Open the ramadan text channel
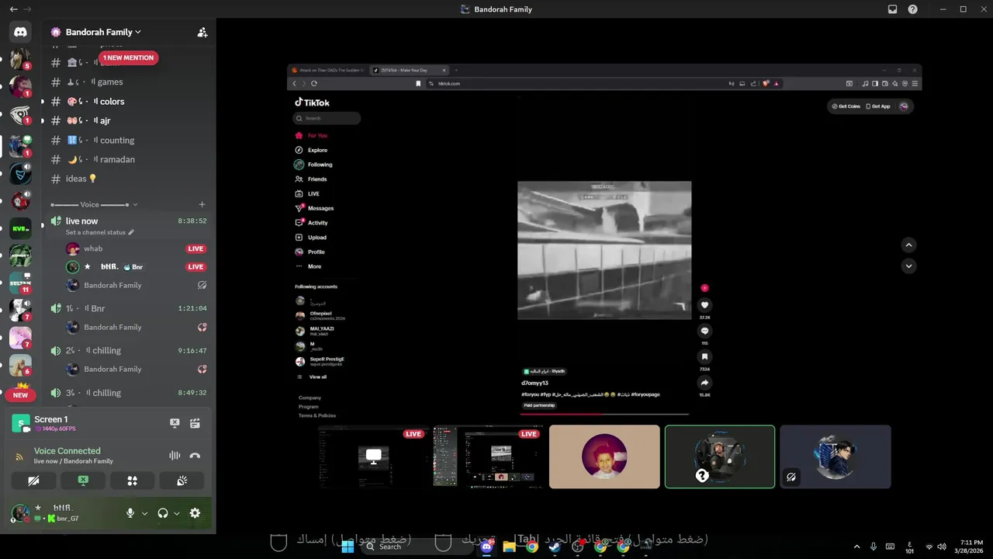 coord(128,160)
